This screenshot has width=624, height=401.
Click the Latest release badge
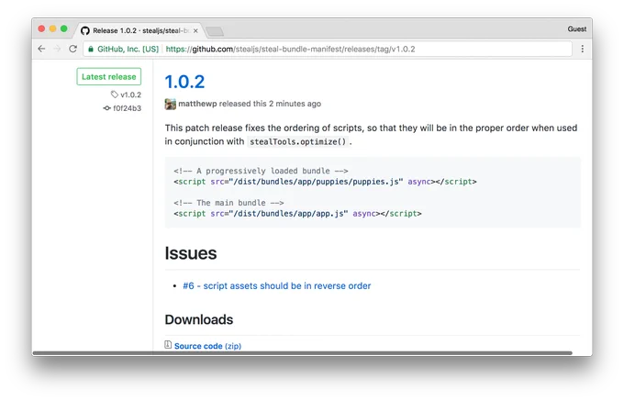click(108, 77)
